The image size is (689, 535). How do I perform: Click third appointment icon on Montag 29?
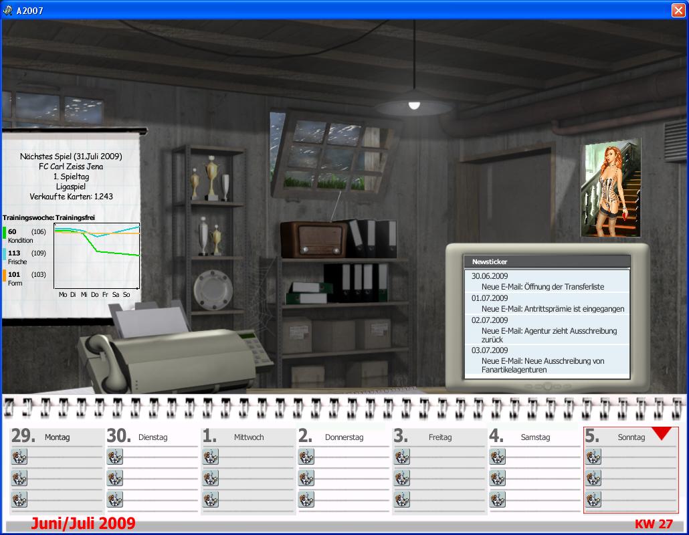[19, 500]
